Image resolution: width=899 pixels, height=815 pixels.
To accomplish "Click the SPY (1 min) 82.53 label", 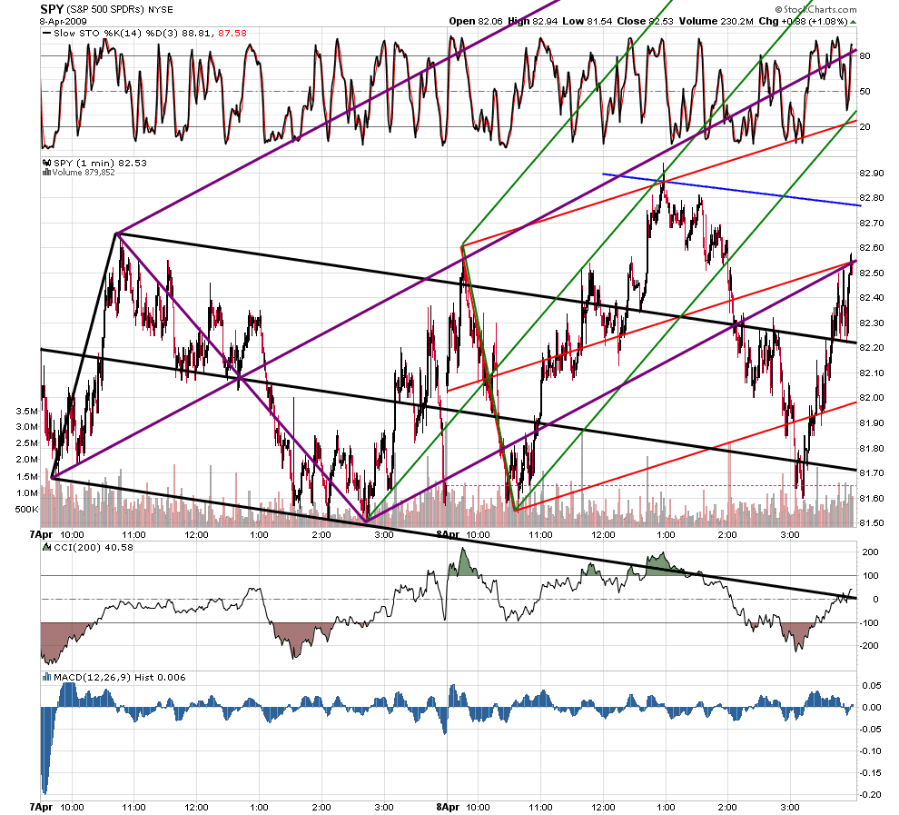I will (100, 163).
